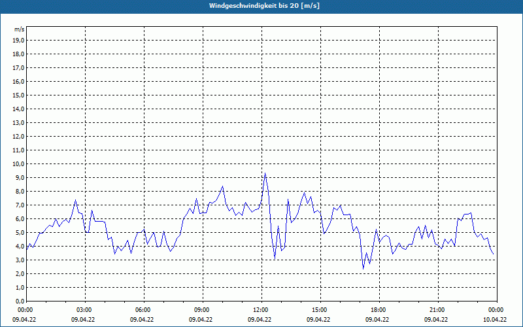Click the 7,0 y-axis label

click(x=20, y=205)
